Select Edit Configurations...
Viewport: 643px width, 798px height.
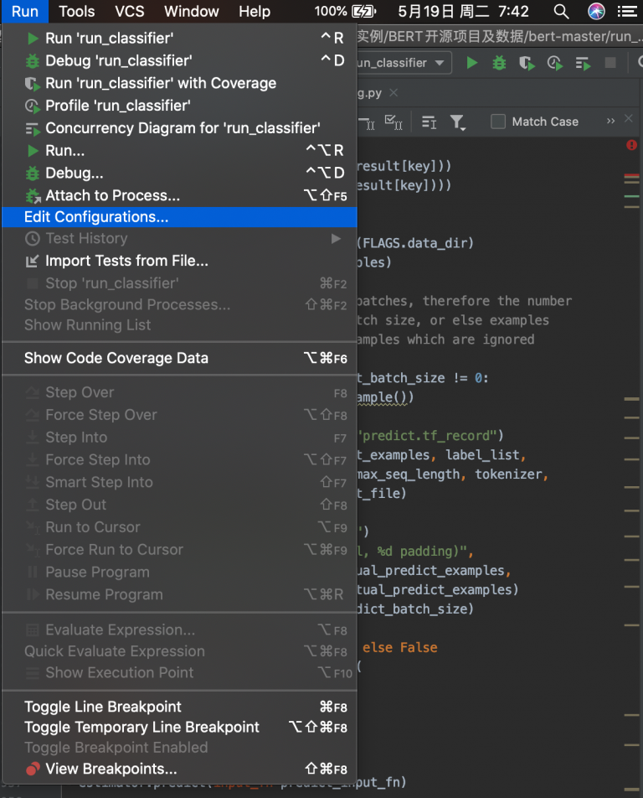(179, 217)
